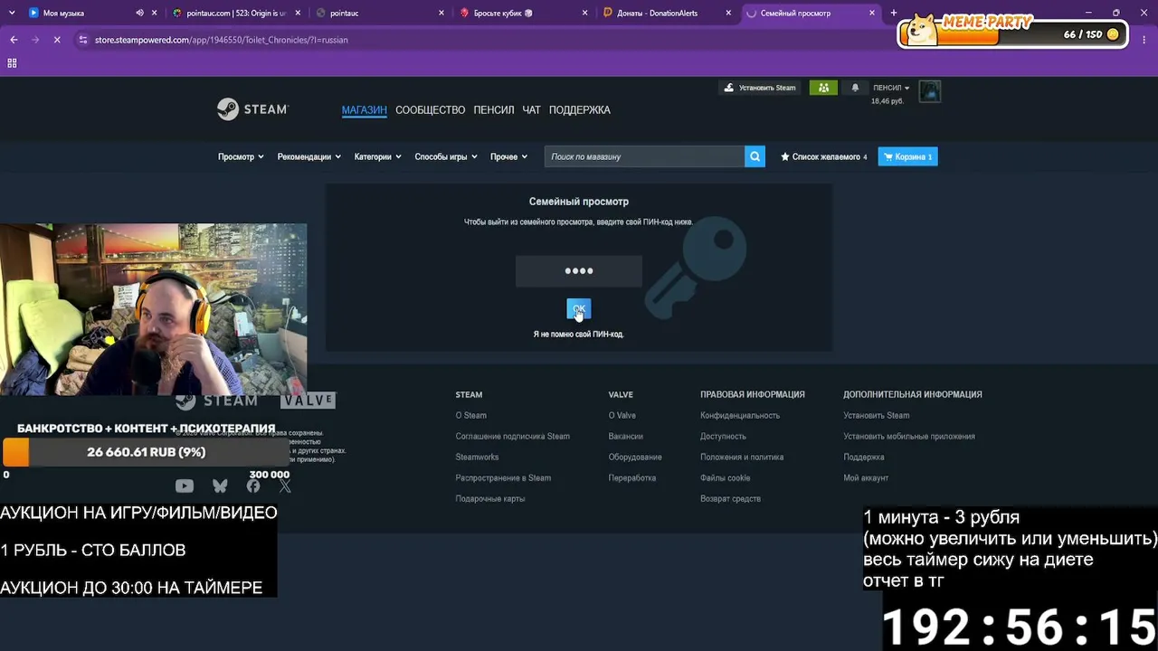
Task: Open the apps grid icon in bookmarks bar
Action: coord(12,63)
